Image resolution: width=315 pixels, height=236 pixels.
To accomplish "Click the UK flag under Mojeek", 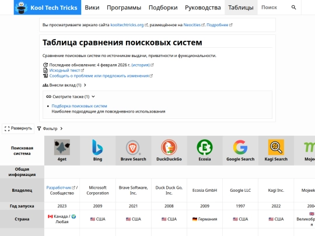I will 311,214.
